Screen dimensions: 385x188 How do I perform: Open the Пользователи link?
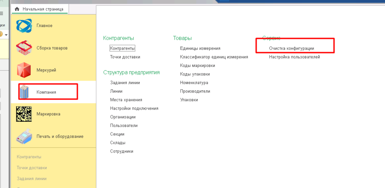coord(124,126)
